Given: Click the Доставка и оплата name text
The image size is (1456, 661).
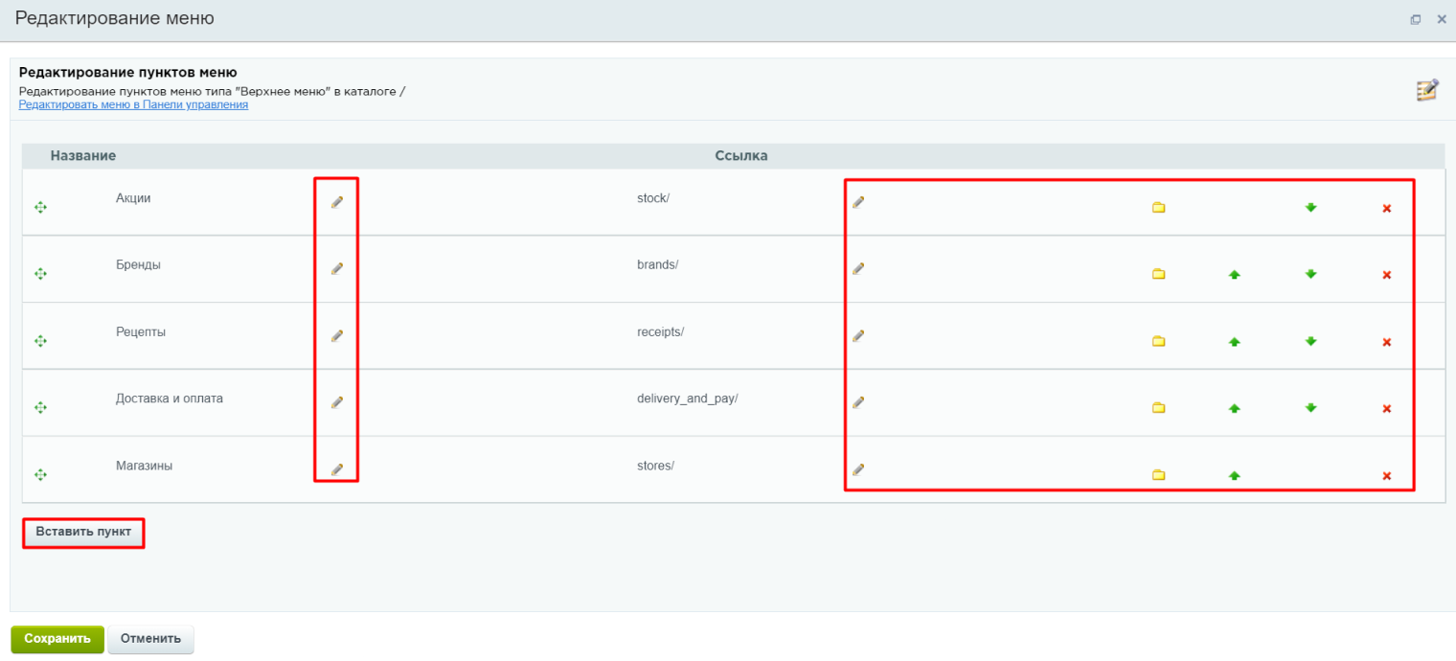Looking at the screenshot, I should coord(170,399).
